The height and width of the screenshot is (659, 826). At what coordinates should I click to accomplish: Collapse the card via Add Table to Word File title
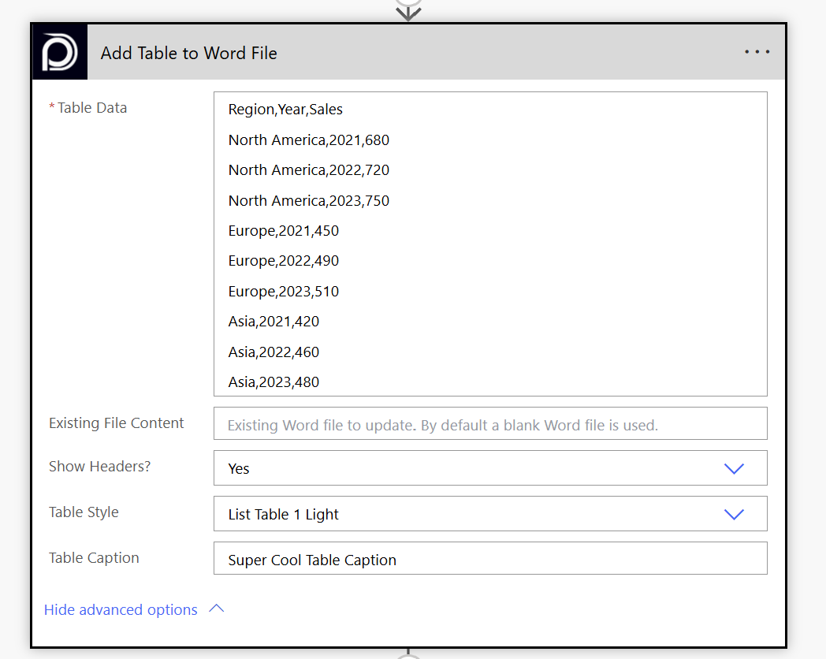tap(189, 53)
